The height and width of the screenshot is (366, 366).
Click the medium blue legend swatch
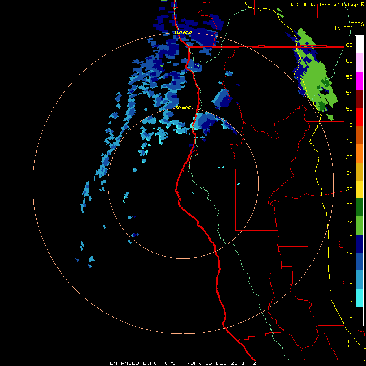tap(359, 261)
